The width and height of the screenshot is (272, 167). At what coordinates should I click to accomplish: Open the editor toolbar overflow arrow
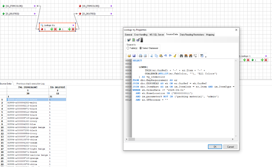(x=206, y=57)
